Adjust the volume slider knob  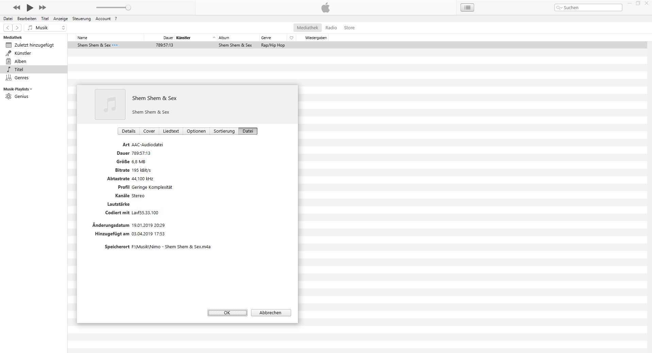(128, 7)
